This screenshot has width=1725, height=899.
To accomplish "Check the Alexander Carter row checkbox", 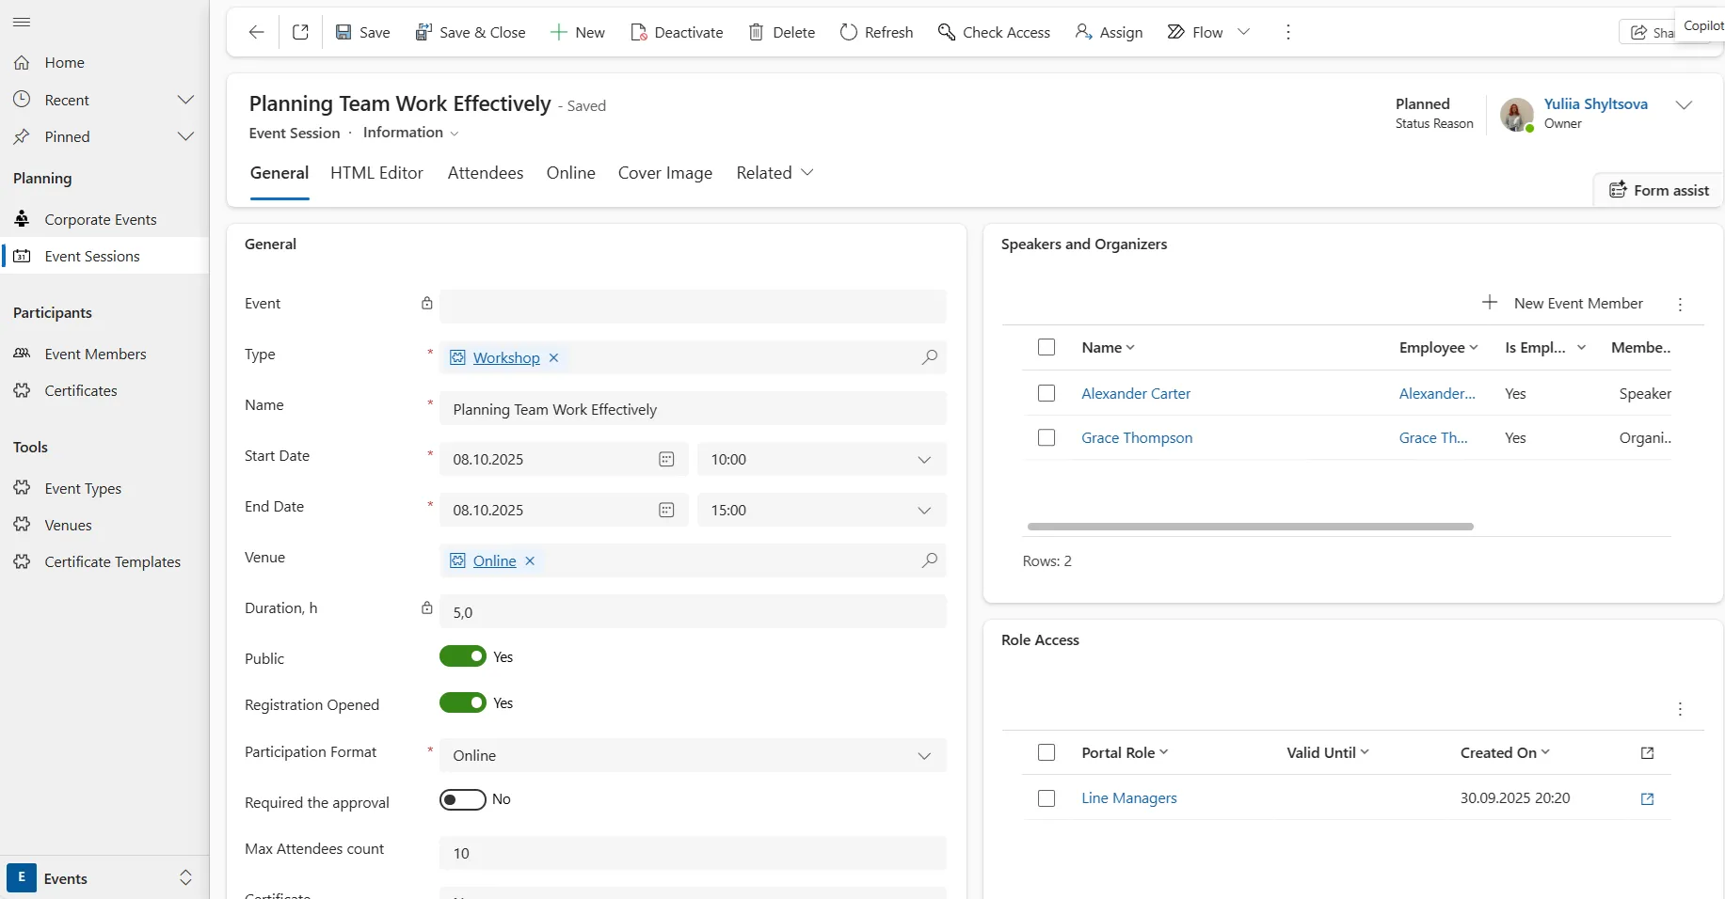I will tap(1046, 393).
